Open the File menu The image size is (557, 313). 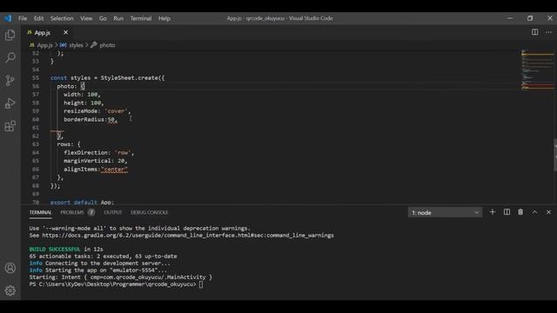coord(23,18)
